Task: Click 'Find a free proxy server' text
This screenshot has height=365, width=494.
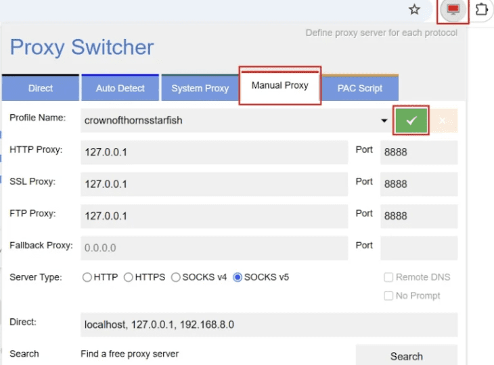Action: [x=129, y=354]
